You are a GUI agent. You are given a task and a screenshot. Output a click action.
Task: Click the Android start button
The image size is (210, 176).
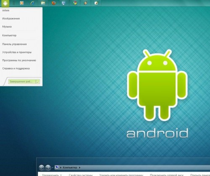[x=5, y=3]
